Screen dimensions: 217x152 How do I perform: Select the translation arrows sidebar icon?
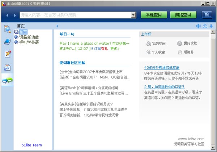tap(7, 68)
